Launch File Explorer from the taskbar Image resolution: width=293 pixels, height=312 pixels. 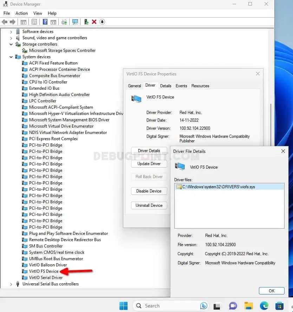pos(249,306)
